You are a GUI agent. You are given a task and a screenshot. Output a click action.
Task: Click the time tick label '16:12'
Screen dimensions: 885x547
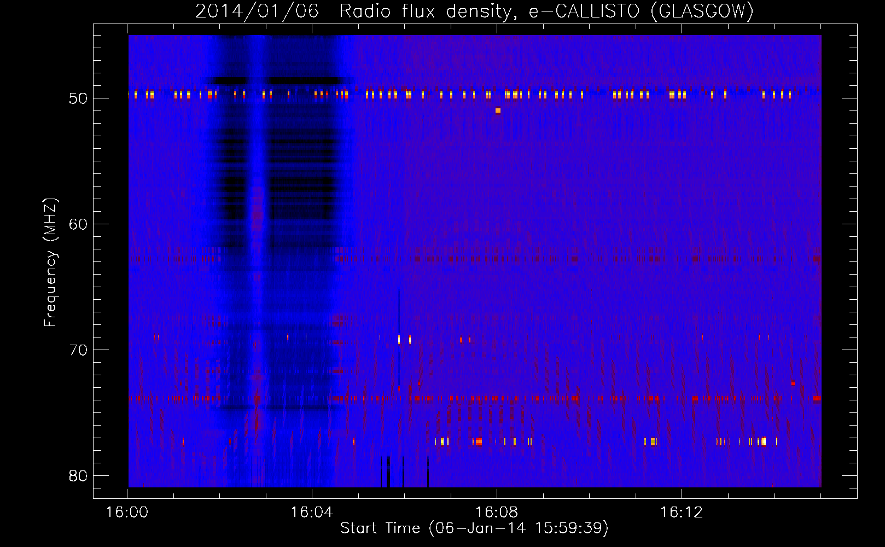pos(682,513)
